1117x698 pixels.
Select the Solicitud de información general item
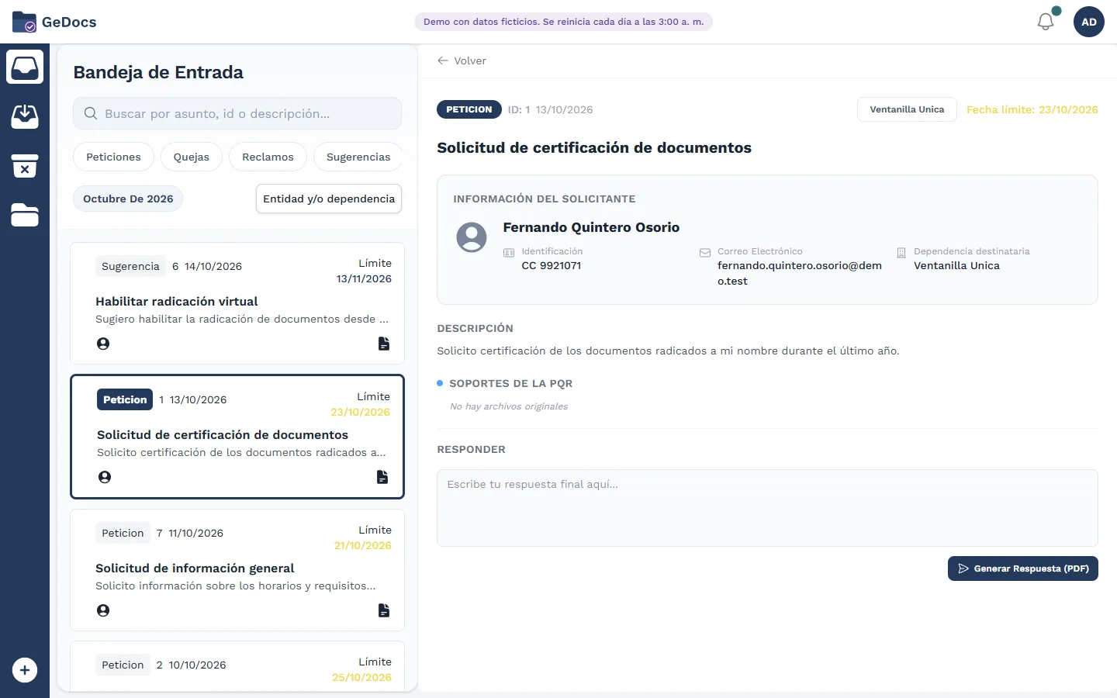(x=237, y=570)
